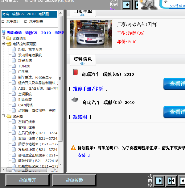Open 蓄电池盒正极线束 entry
The width and height of the screenshot is (185, 188).
pos(38,155)
